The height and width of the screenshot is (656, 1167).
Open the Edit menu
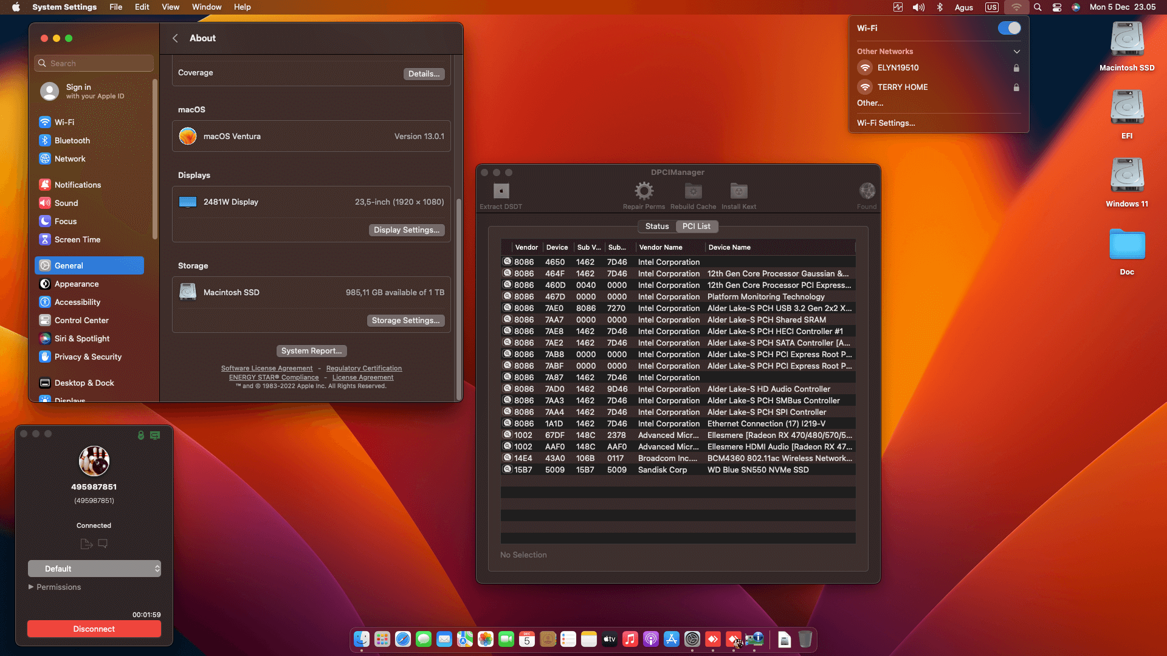coord(142,7)
